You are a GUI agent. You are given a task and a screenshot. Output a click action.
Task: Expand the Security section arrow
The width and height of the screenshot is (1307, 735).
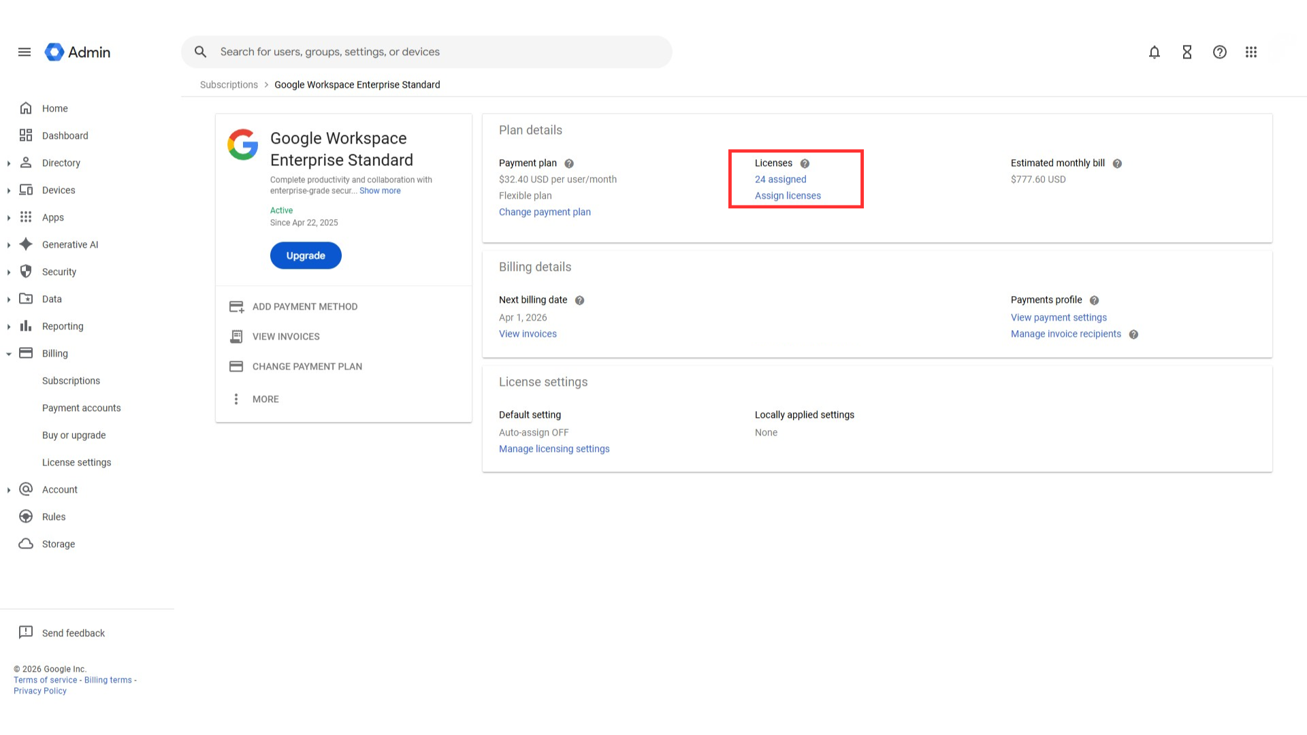(x=8, y=272)
